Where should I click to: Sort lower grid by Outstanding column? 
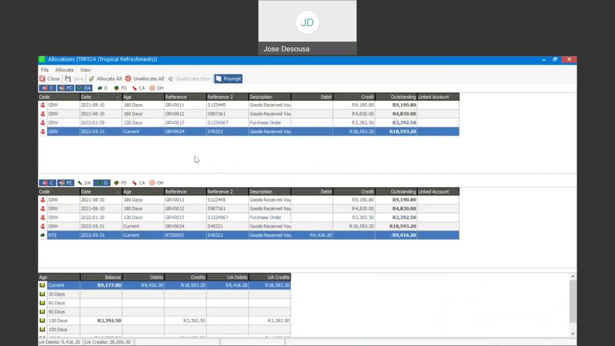point(396,192)
